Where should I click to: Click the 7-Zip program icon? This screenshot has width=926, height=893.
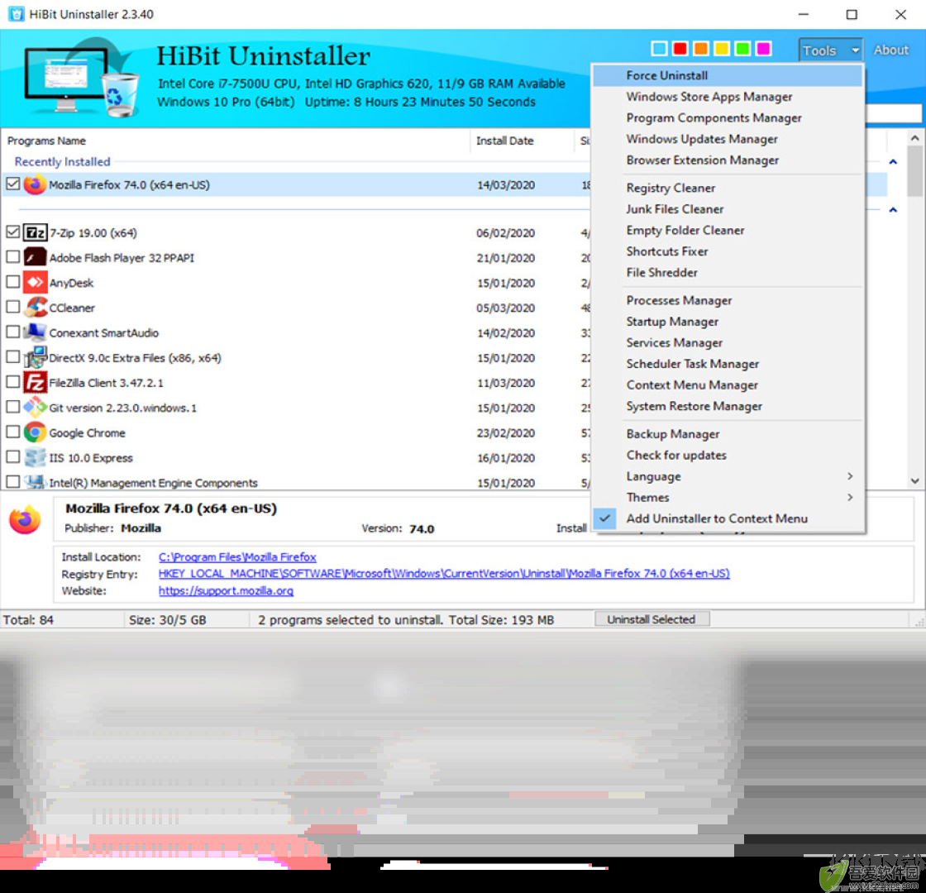tap(35, 232)
